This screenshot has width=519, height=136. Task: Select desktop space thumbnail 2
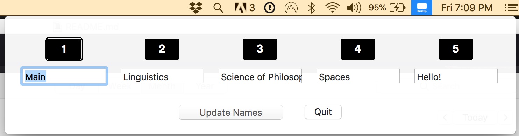[162, 49]
